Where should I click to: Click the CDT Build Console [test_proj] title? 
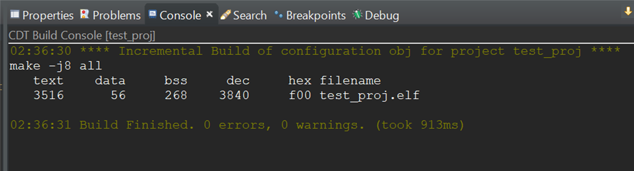[82, 36]
